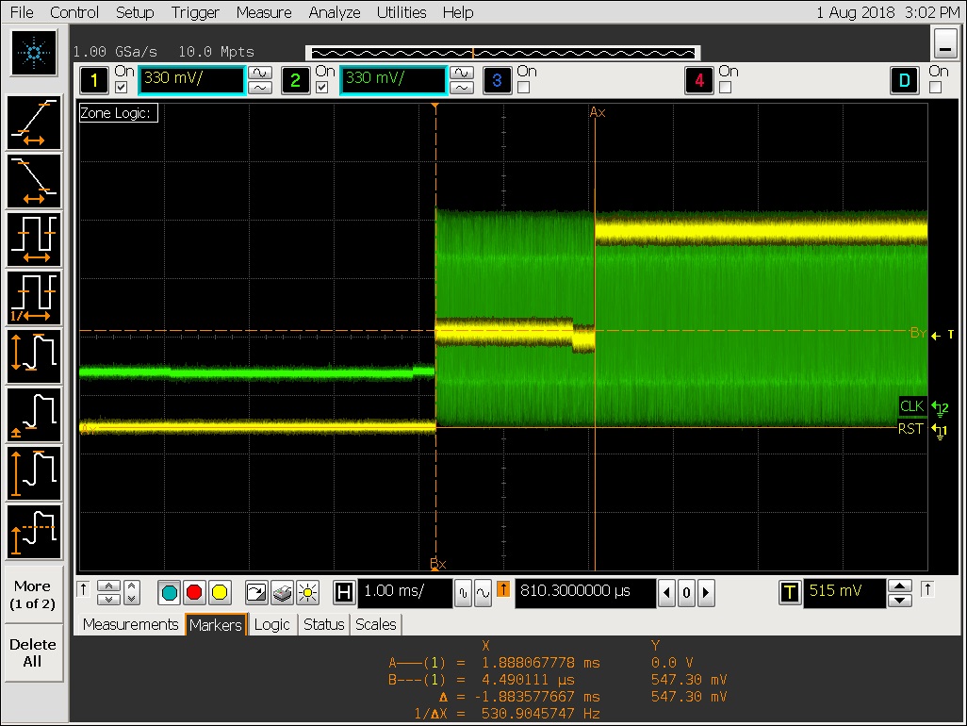Click the Zone Logic label
The height and width of the screenshot is (726, 967).
[119, 113]
